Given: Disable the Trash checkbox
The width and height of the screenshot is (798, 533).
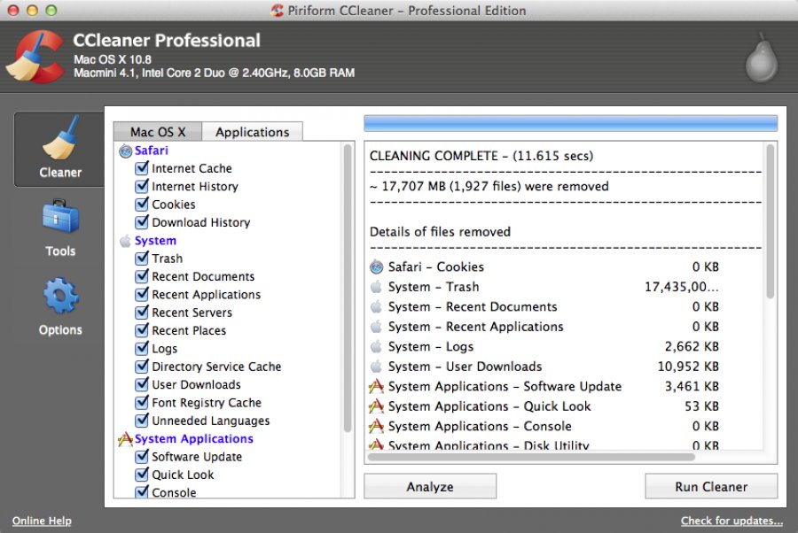Looking at the screenshot, I should [142, 259].
